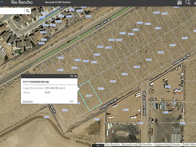Close the 3717 Pioneer Rd NE popup
Viewport: 196px width, 147px height.
76,76
